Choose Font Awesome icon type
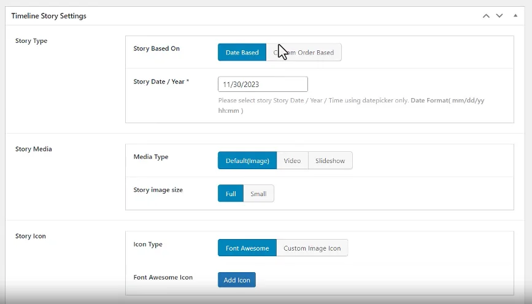The image size is (532, 304). [247, 248]
